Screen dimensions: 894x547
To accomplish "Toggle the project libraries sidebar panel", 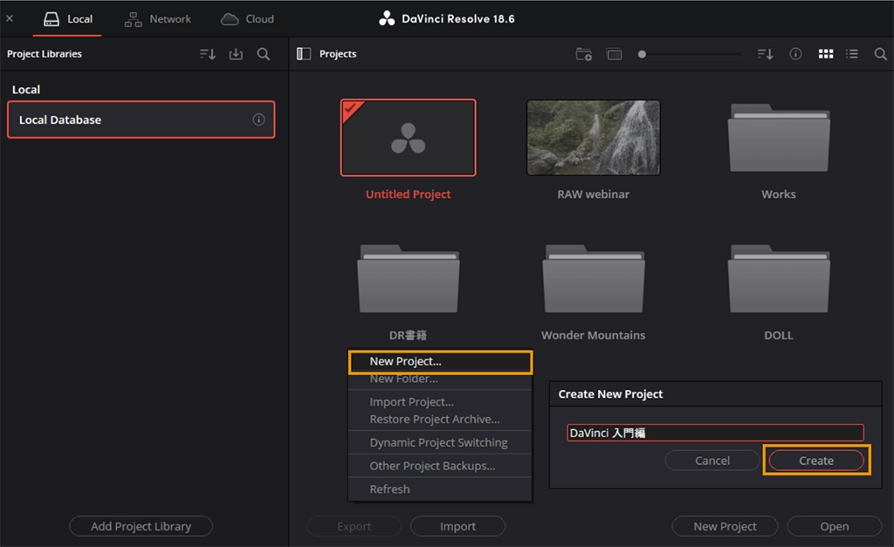I will click(x=303, y=53).
